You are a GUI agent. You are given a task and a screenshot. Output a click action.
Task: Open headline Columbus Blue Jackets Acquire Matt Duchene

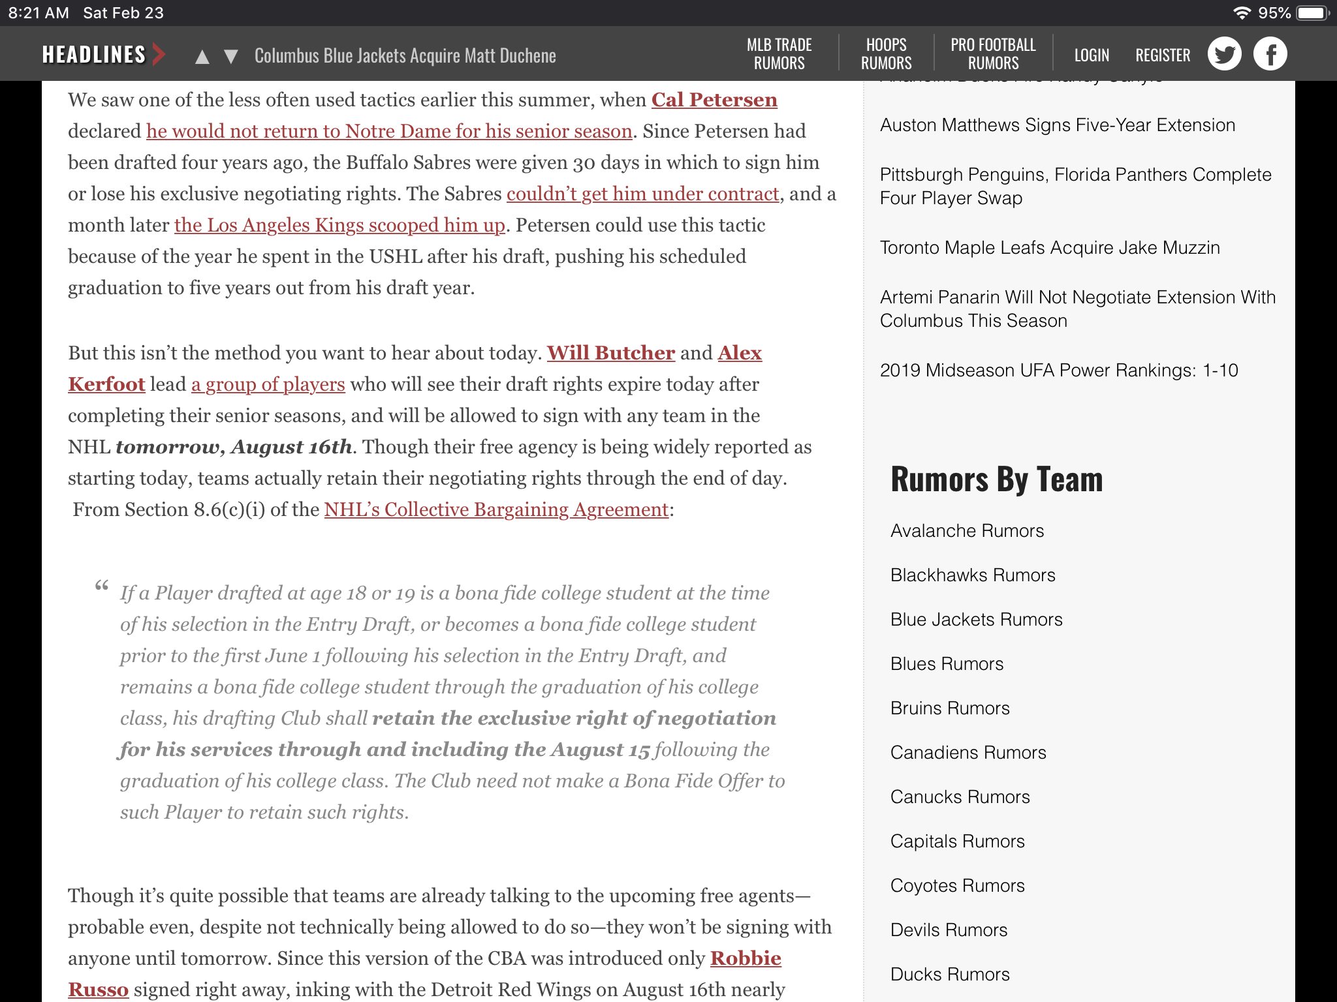coord(405,56)
